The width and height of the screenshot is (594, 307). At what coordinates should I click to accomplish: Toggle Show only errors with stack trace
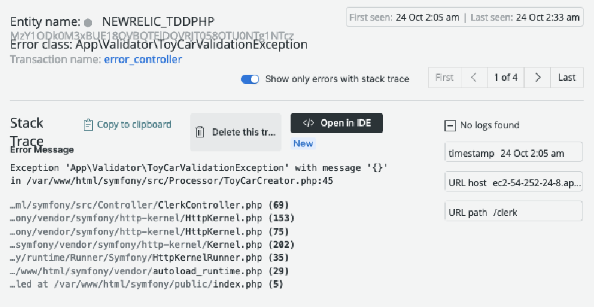click(250, 79)
